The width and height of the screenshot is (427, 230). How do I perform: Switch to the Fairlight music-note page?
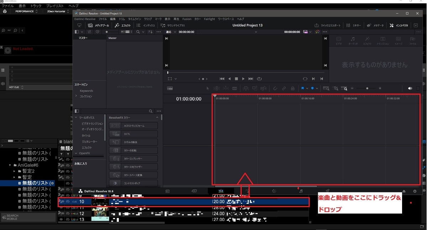(301, 191)
